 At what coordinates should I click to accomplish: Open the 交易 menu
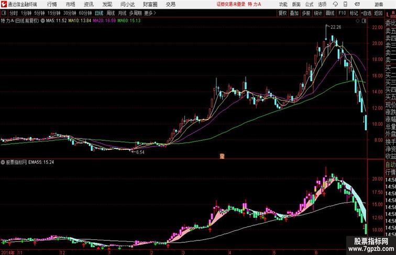tap(171, 4)
